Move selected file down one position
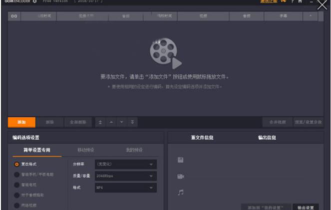The width and height of the screenshot is (331, 210). point(122,122)
